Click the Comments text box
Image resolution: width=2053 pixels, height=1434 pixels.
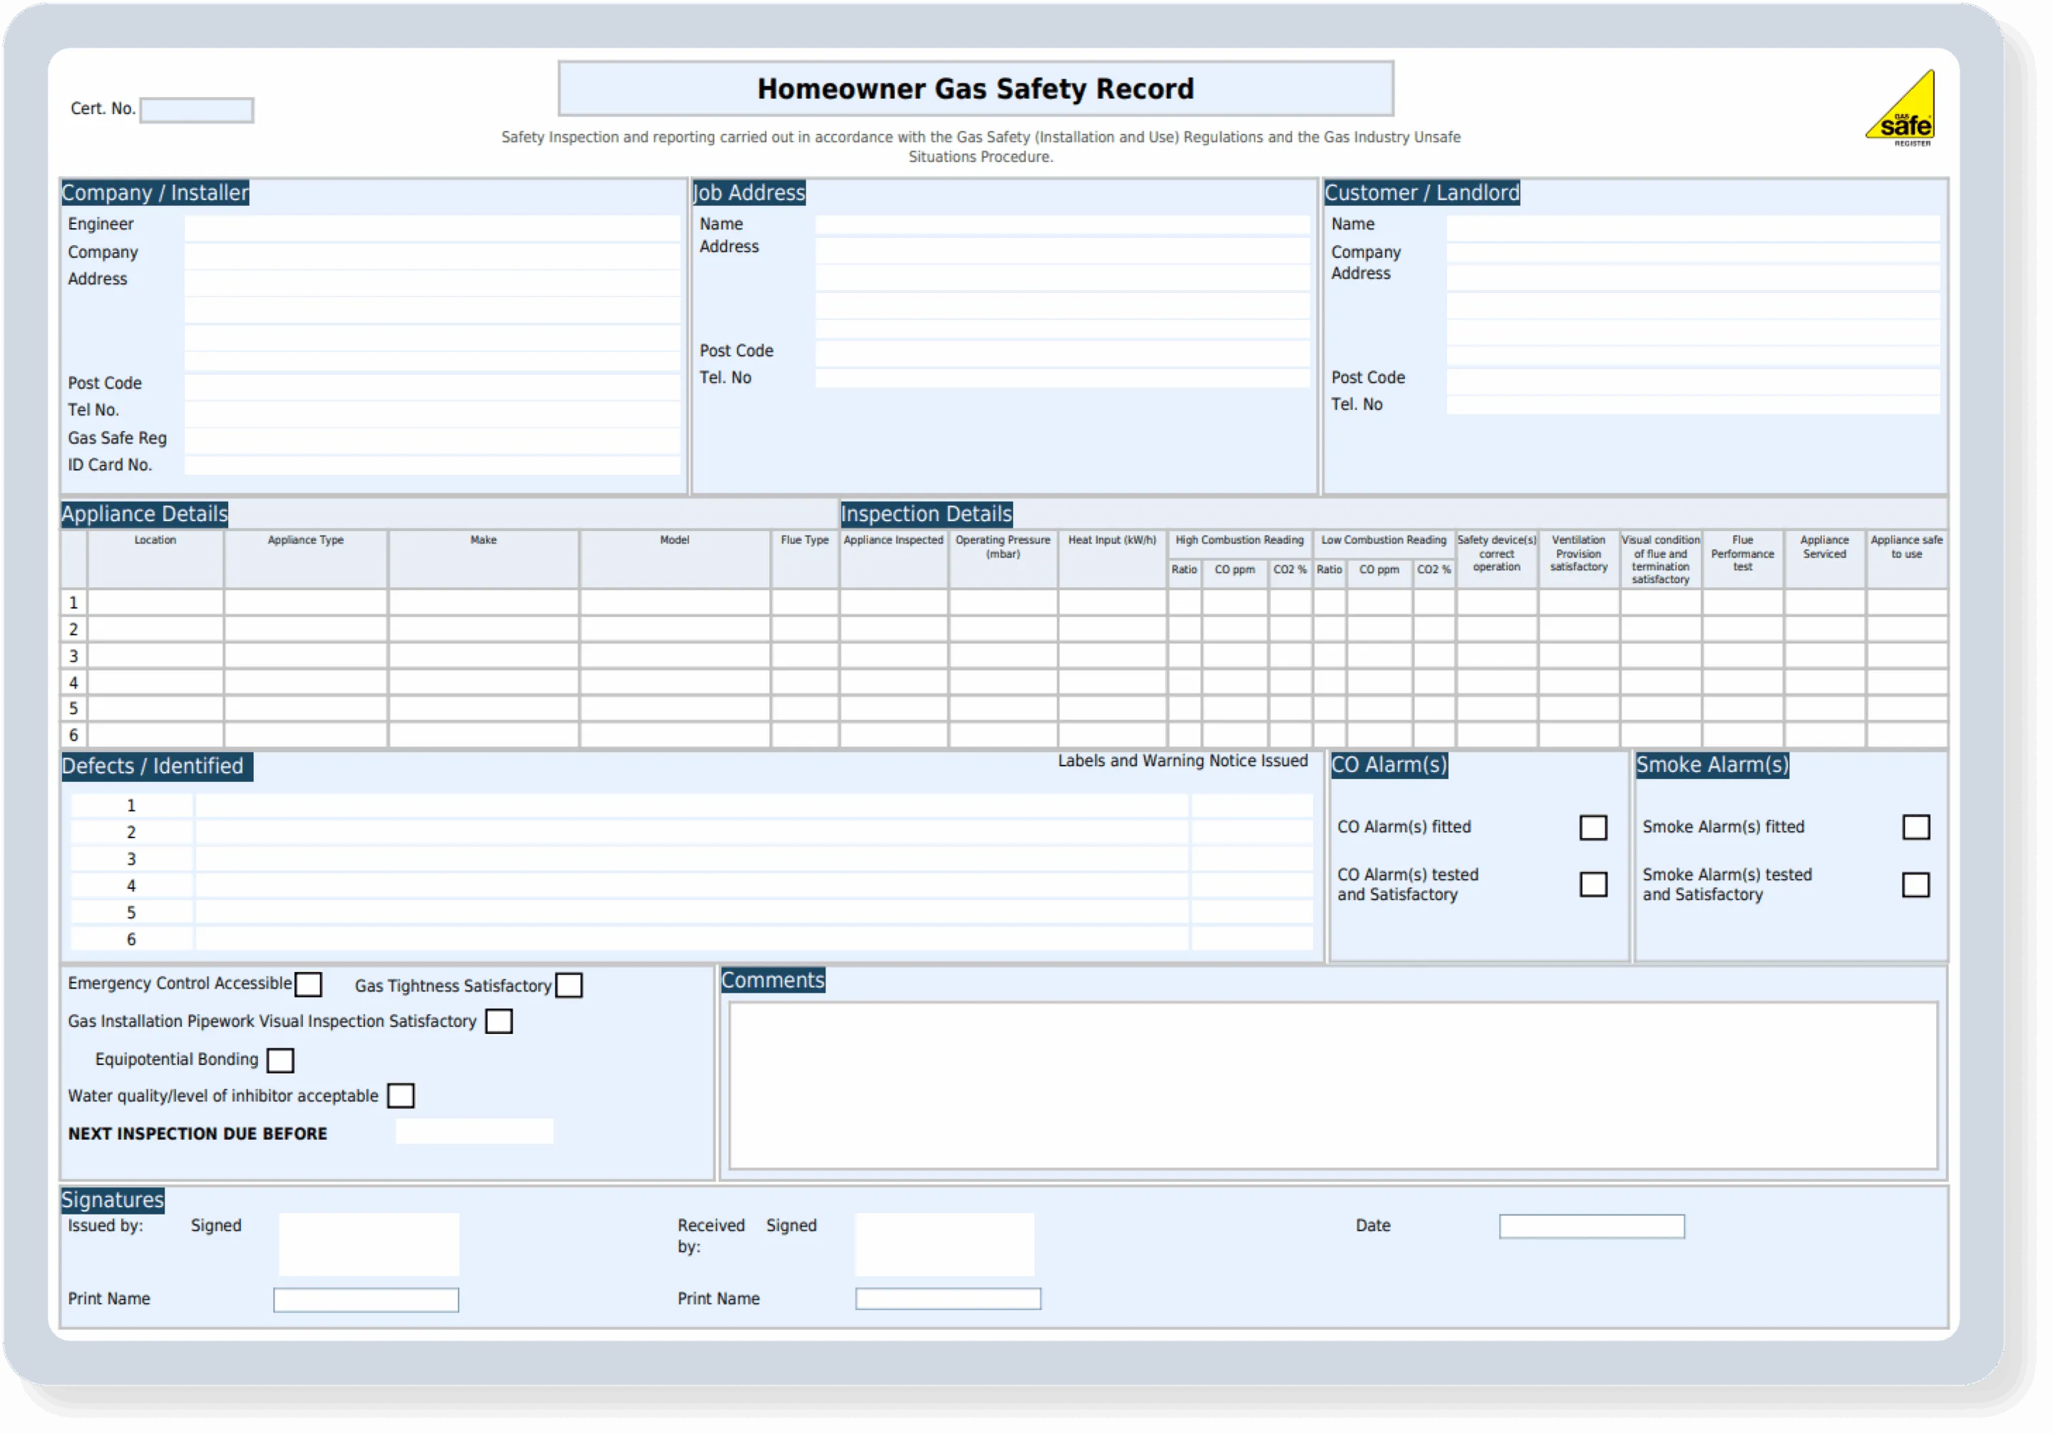point(1332,1085)
